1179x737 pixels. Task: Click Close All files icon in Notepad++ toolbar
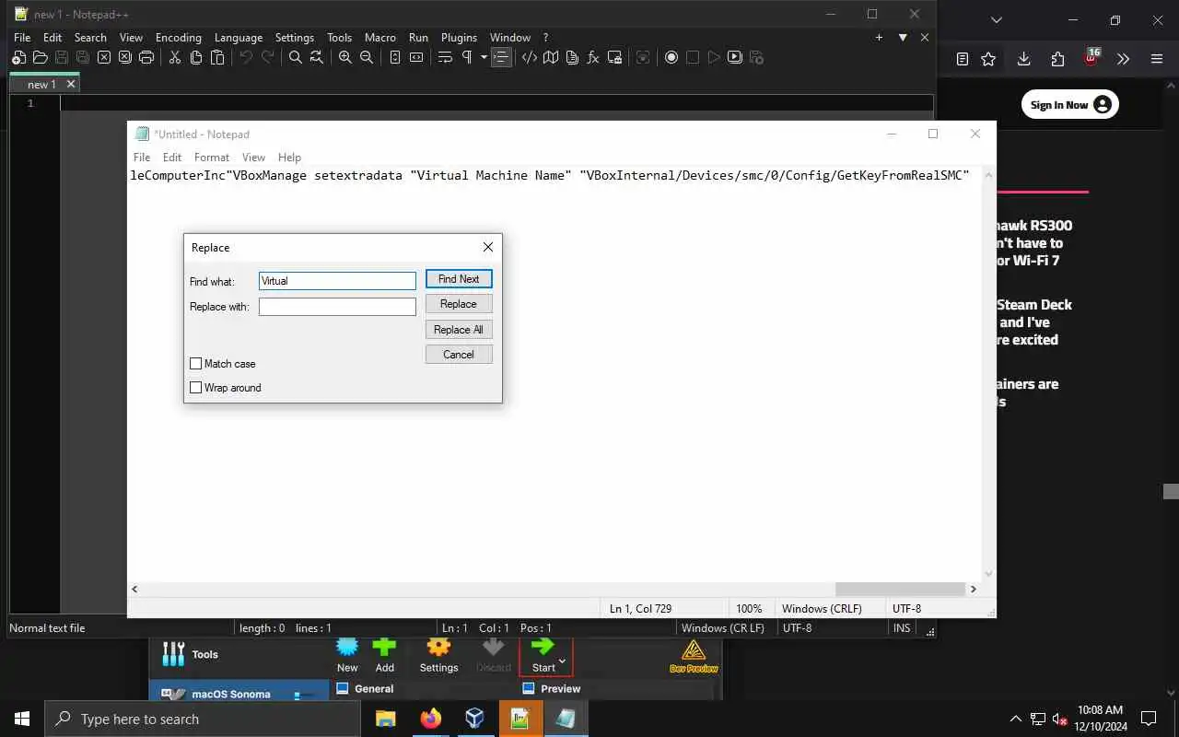(124, 57)
